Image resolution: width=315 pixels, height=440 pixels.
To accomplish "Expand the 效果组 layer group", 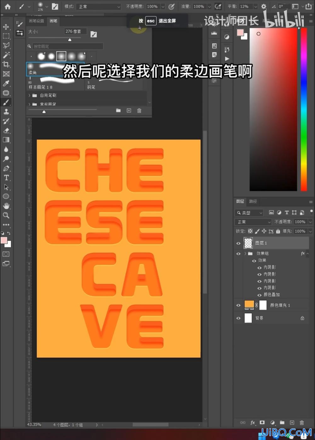I will [x=245, y=254].
